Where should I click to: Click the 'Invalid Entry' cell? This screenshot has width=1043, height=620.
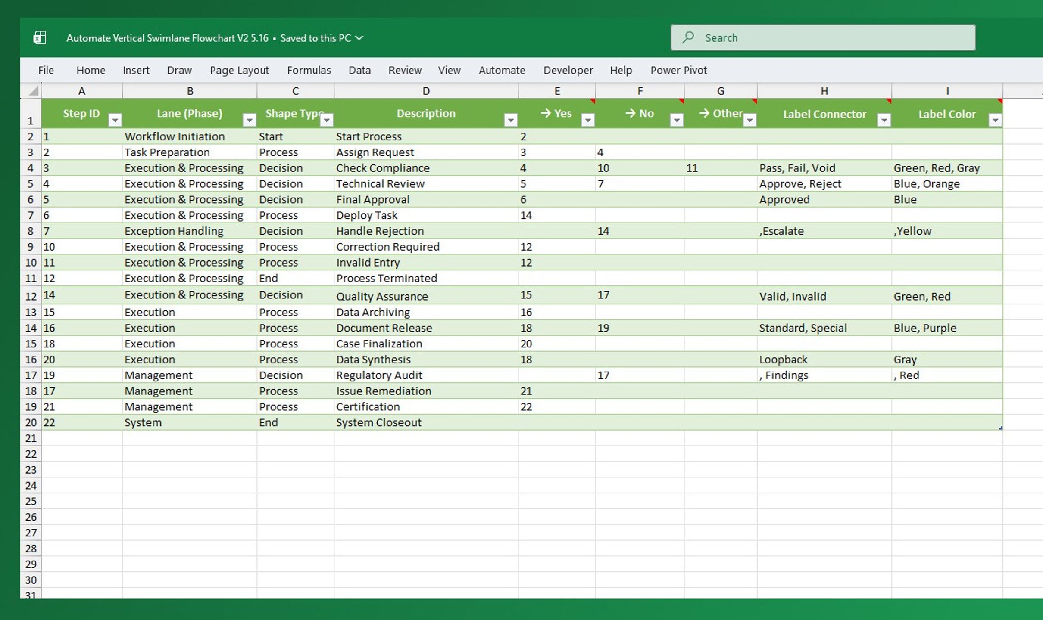[x=426, y=263]
